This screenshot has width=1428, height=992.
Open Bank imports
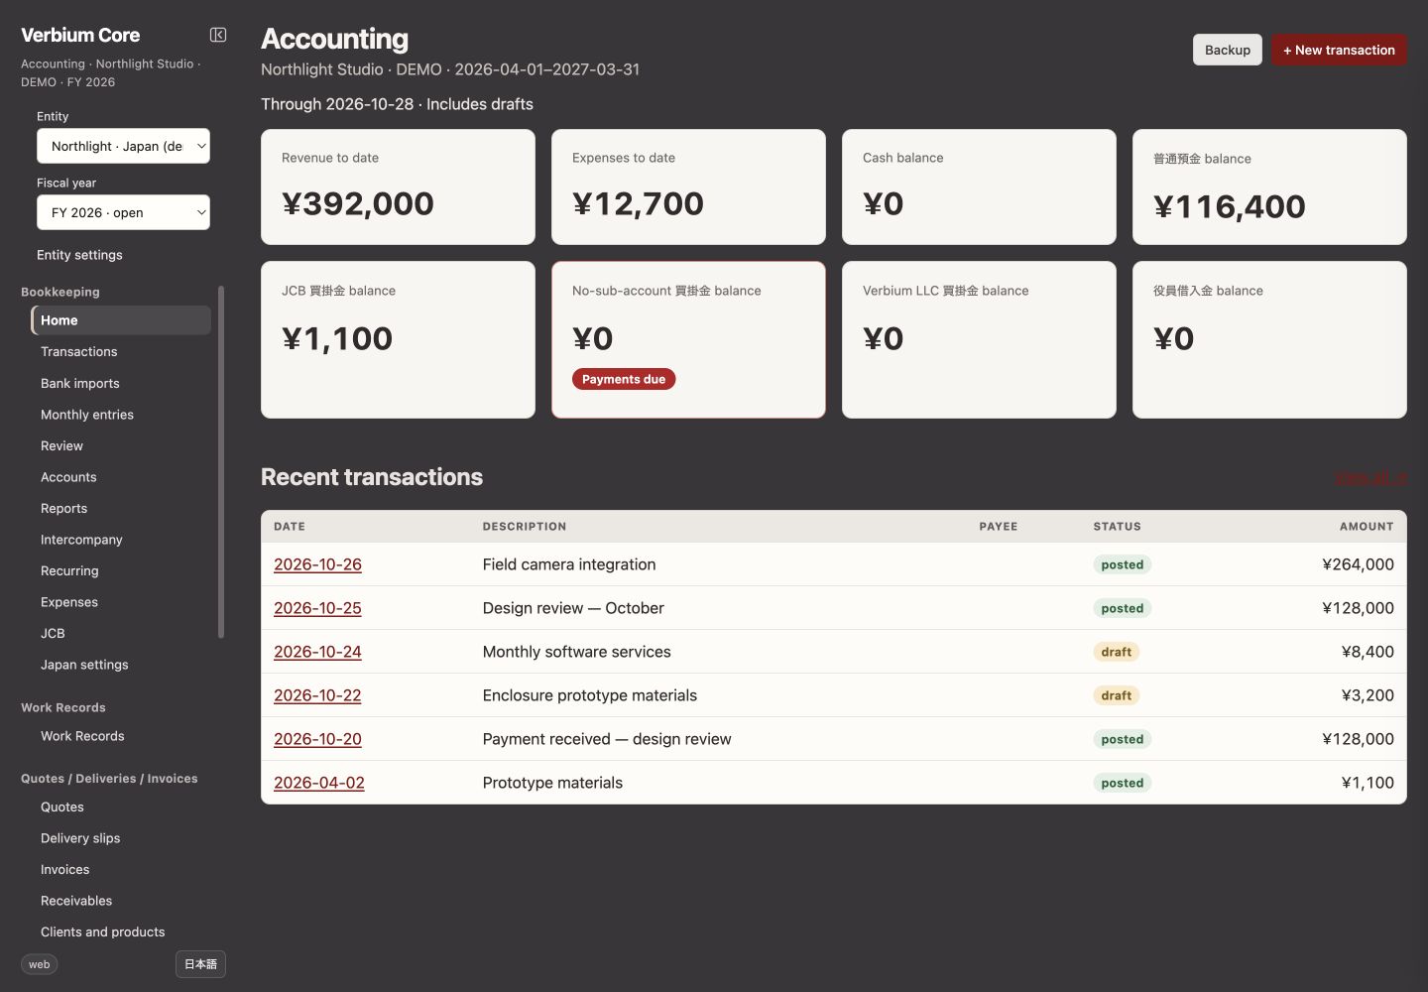(79, 384)
